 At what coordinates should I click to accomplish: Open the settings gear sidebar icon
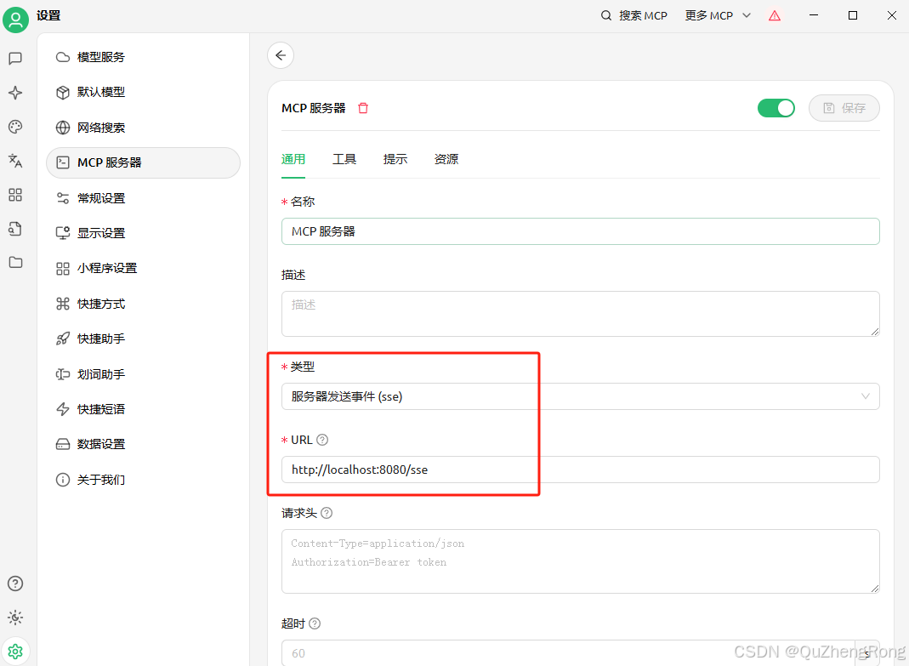click(x=15, y=652)
